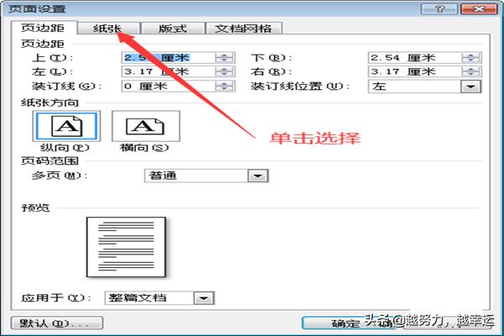Click the 默认 button

[x=55, y=323]
